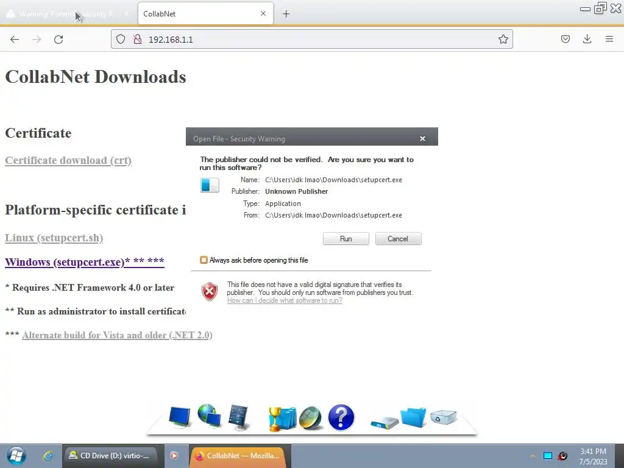Viewport: 624px width, 468px height.
Task: Click the red circular icon beside the clock
Action: pyautogui.click(x=562, y=456)
